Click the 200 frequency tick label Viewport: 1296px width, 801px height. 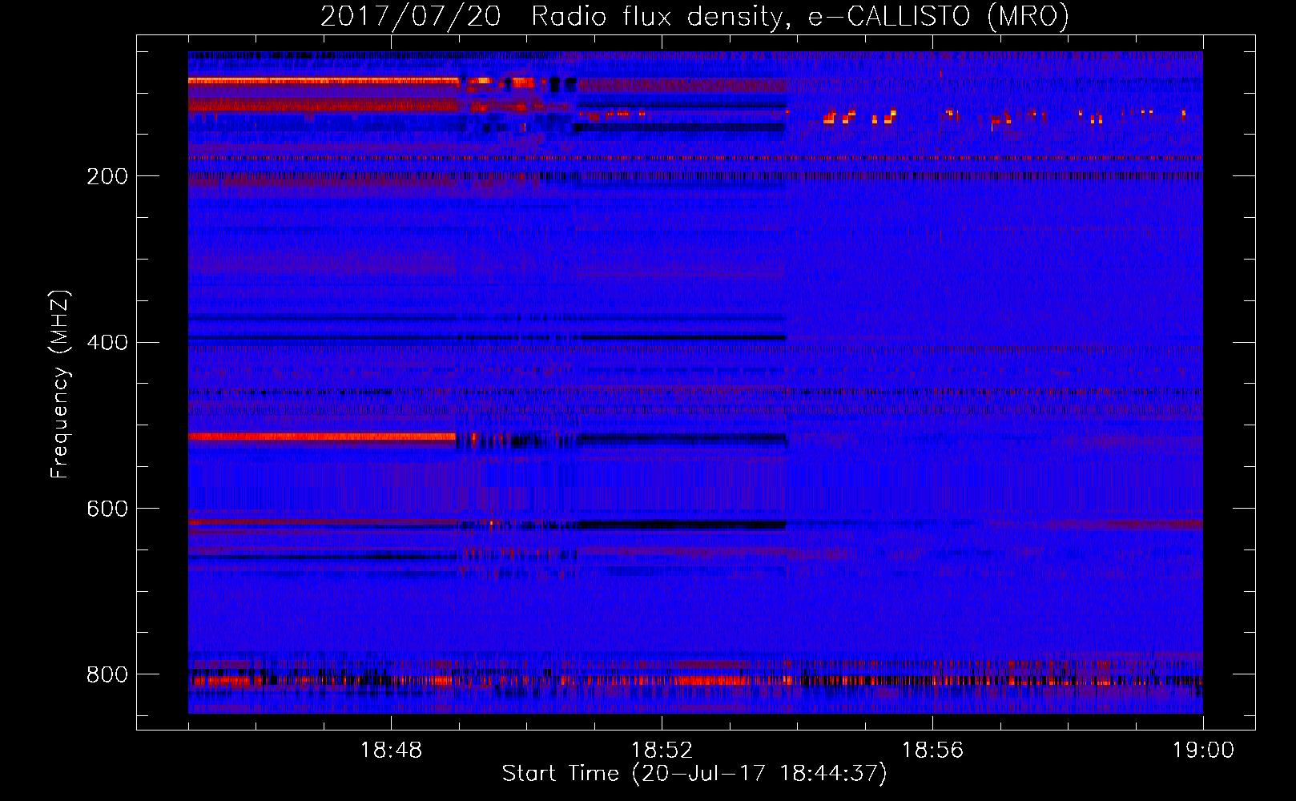pos(107,176)
